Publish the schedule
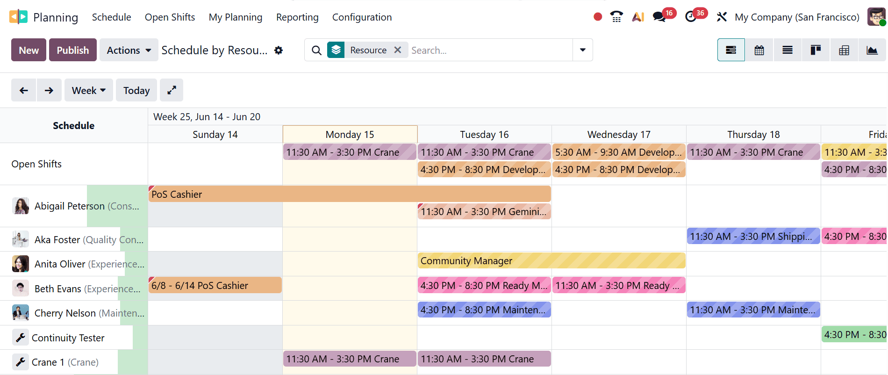888x375 pixels. coord(72,50)
